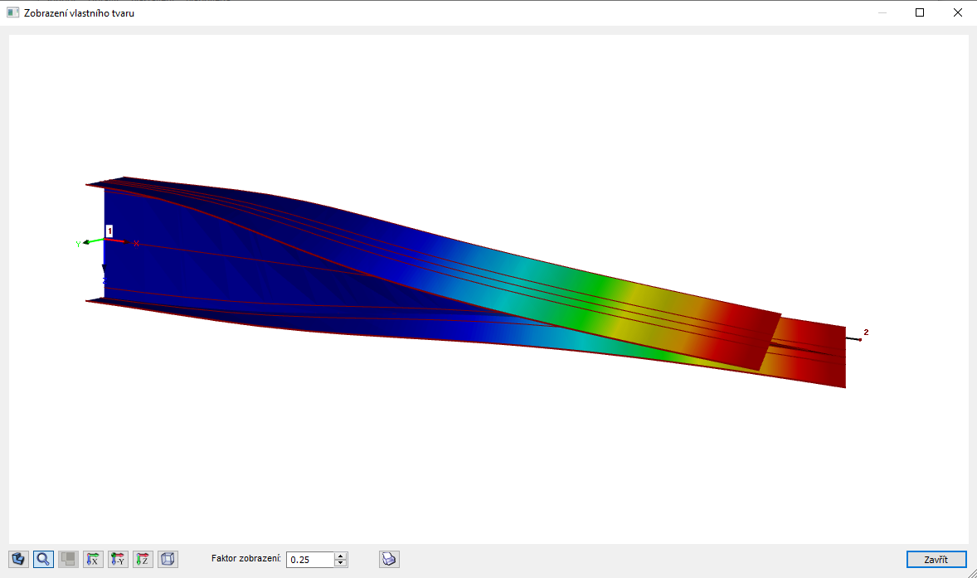Click the red X axis label
977x578 pixels.
pyautogui.click(x=137, y=244)
